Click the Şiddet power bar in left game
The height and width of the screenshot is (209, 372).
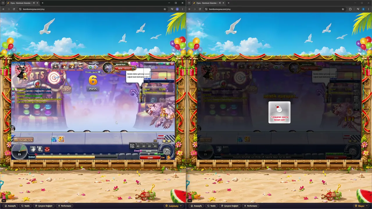click(77, 157)
